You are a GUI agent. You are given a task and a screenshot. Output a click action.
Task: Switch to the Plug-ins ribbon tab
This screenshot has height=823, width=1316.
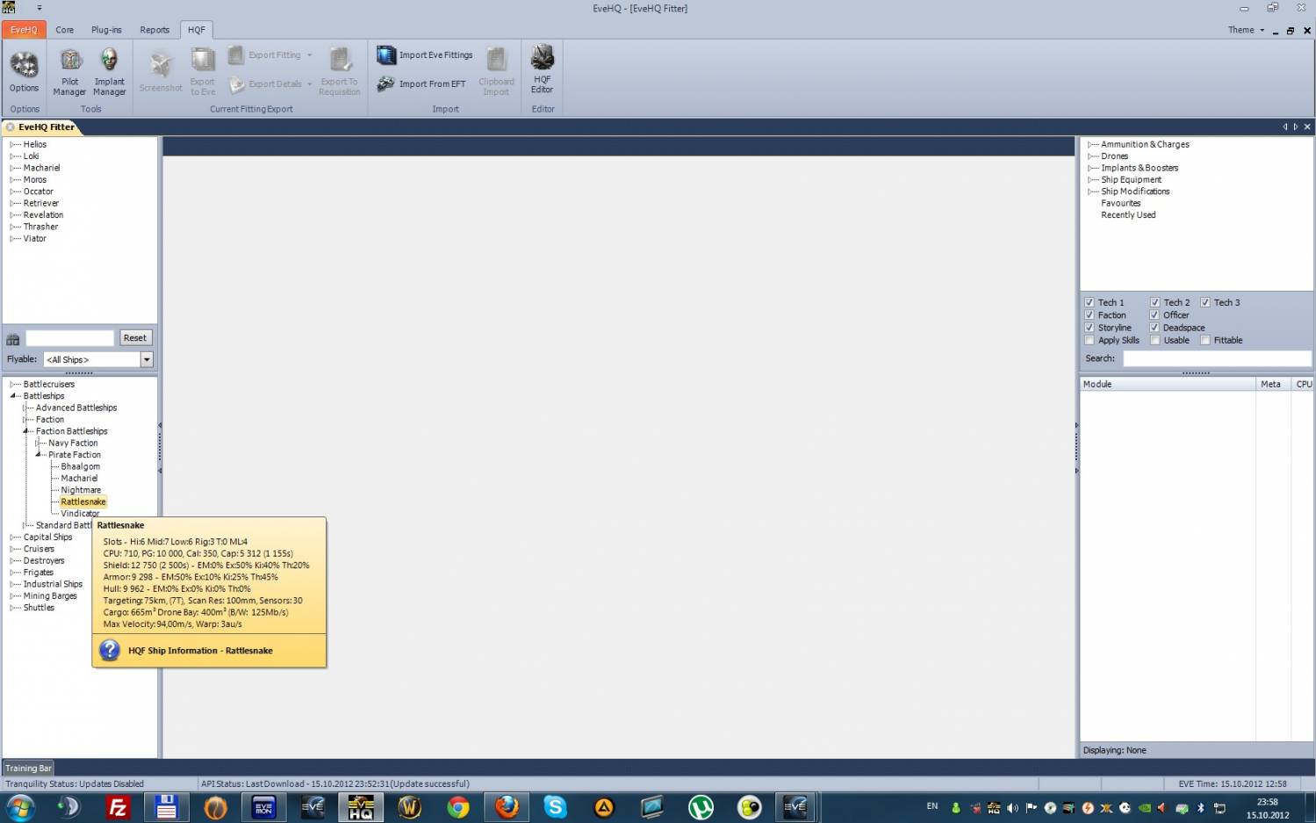click(x=106, y=30)
